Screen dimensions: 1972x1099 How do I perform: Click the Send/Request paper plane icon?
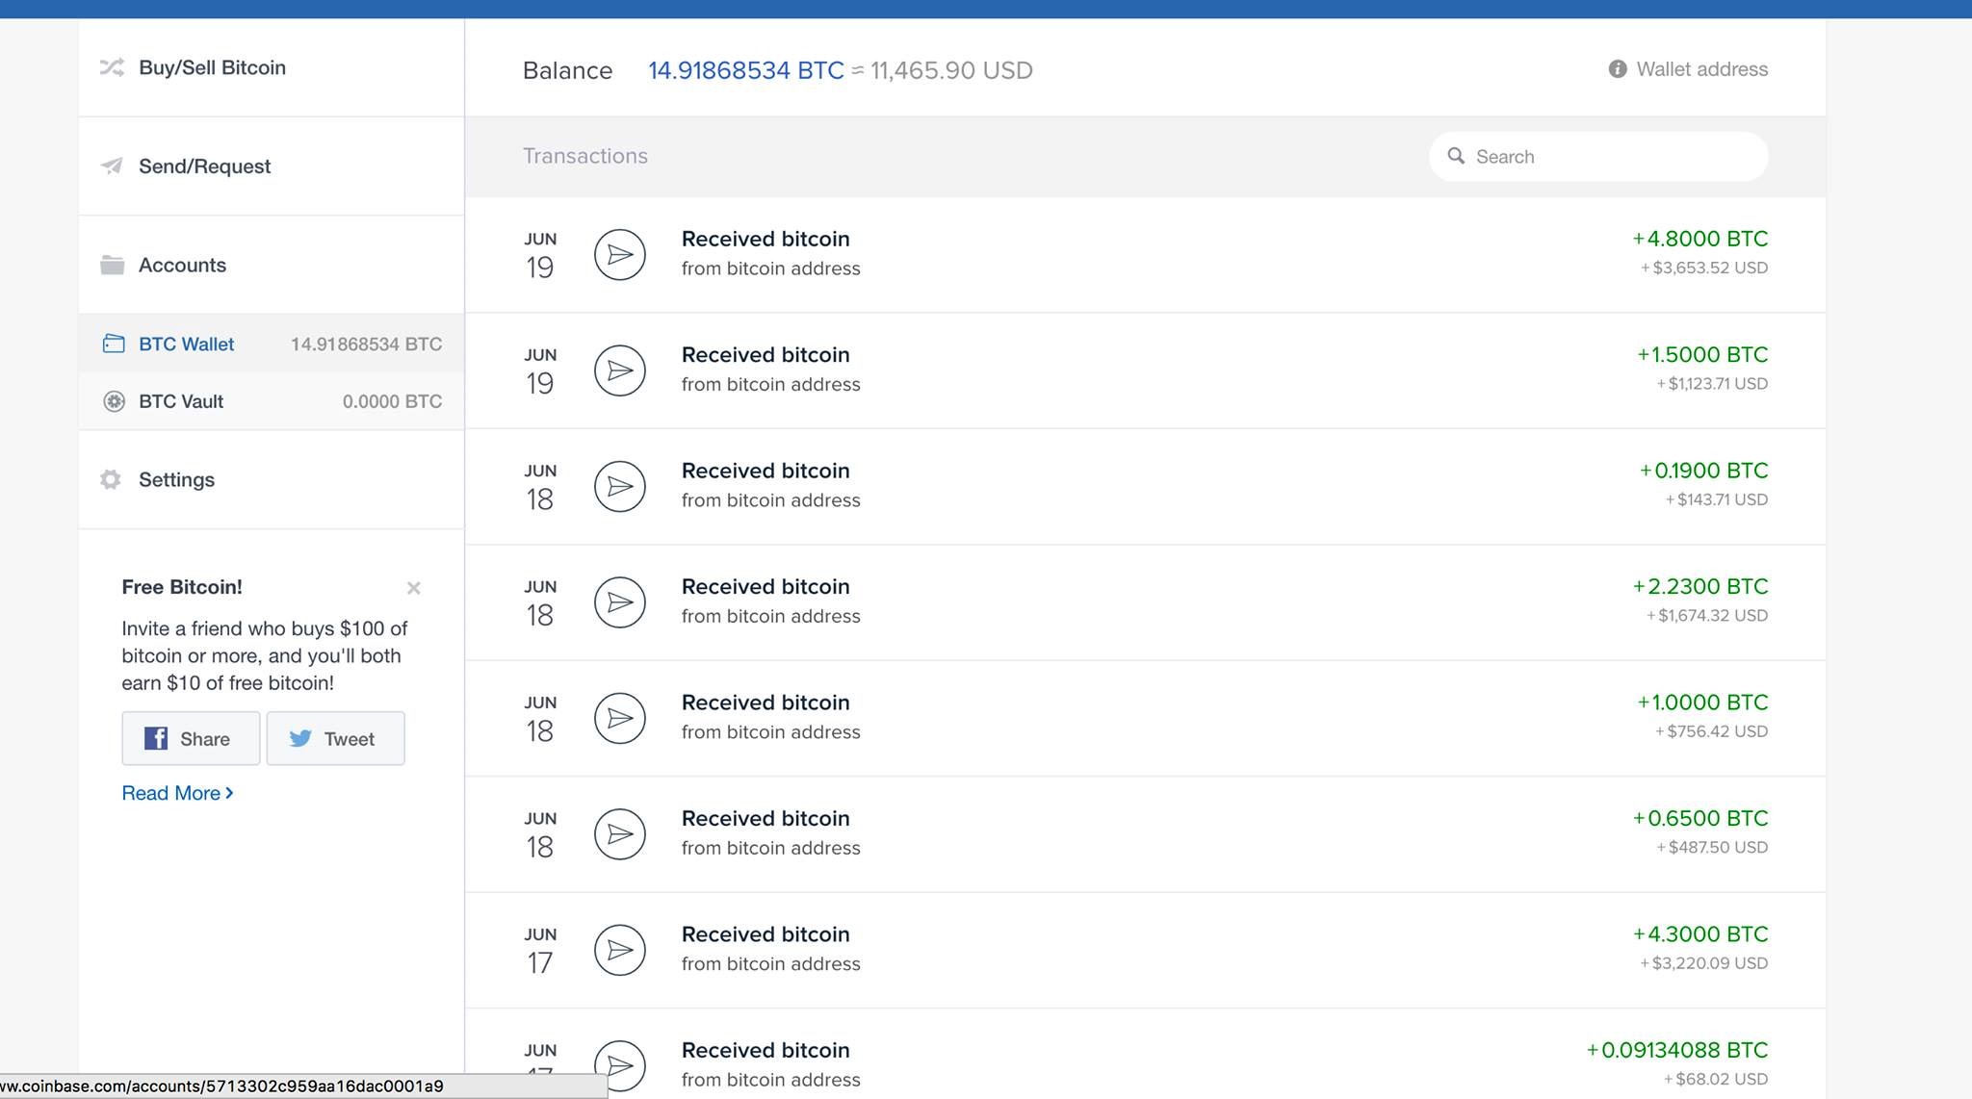point(112,166)
